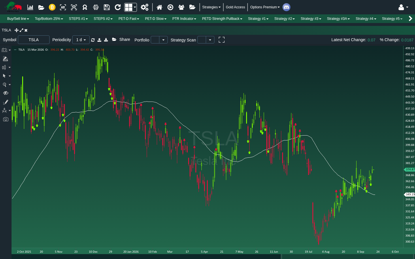Open PETD Strength Pullback menu
The height and width of the screenshot is (259, 415).
click(222, 19)
